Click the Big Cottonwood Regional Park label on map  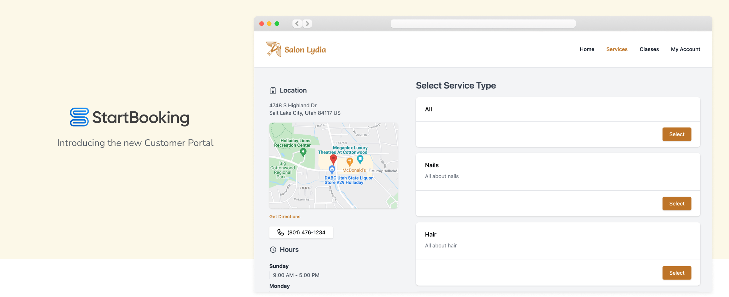pyautogui.click(x=282, y=170)
